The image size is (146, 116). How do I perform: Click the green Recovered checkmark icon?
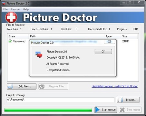(x=10, y=41)
